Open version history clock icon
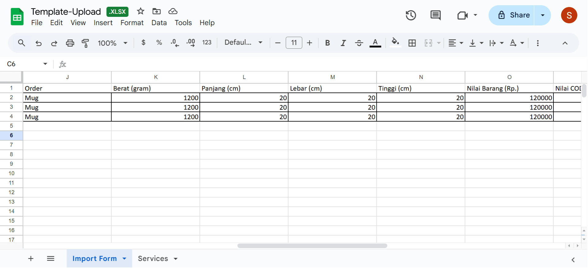 click(411, 15)
